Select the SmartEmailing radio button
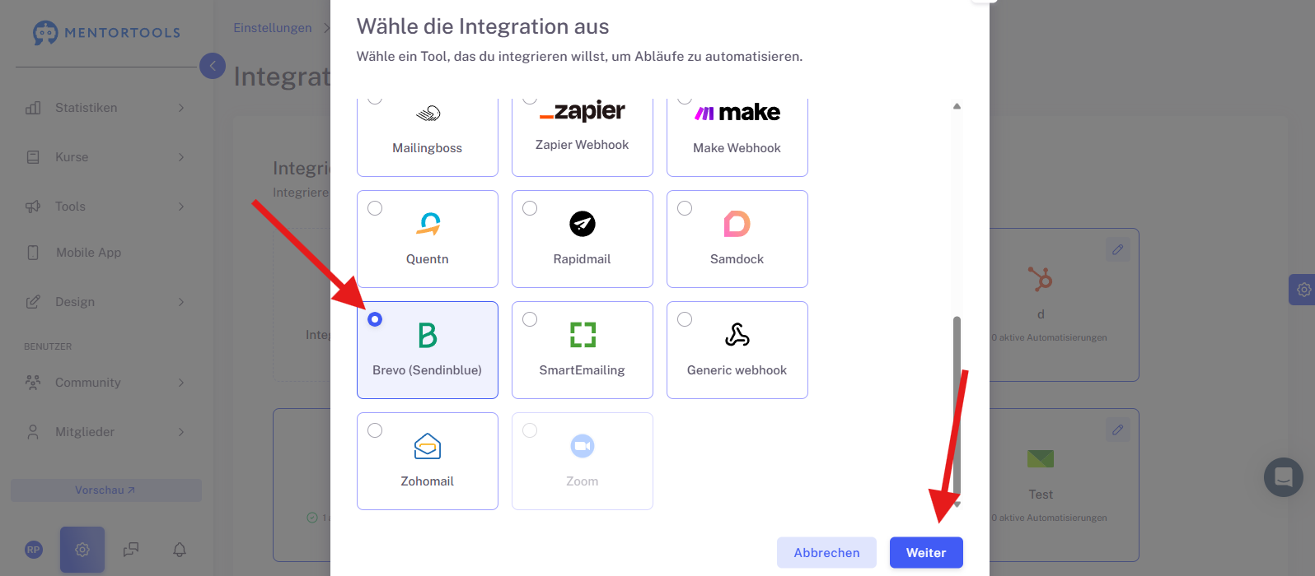 [x=530, y=319]
